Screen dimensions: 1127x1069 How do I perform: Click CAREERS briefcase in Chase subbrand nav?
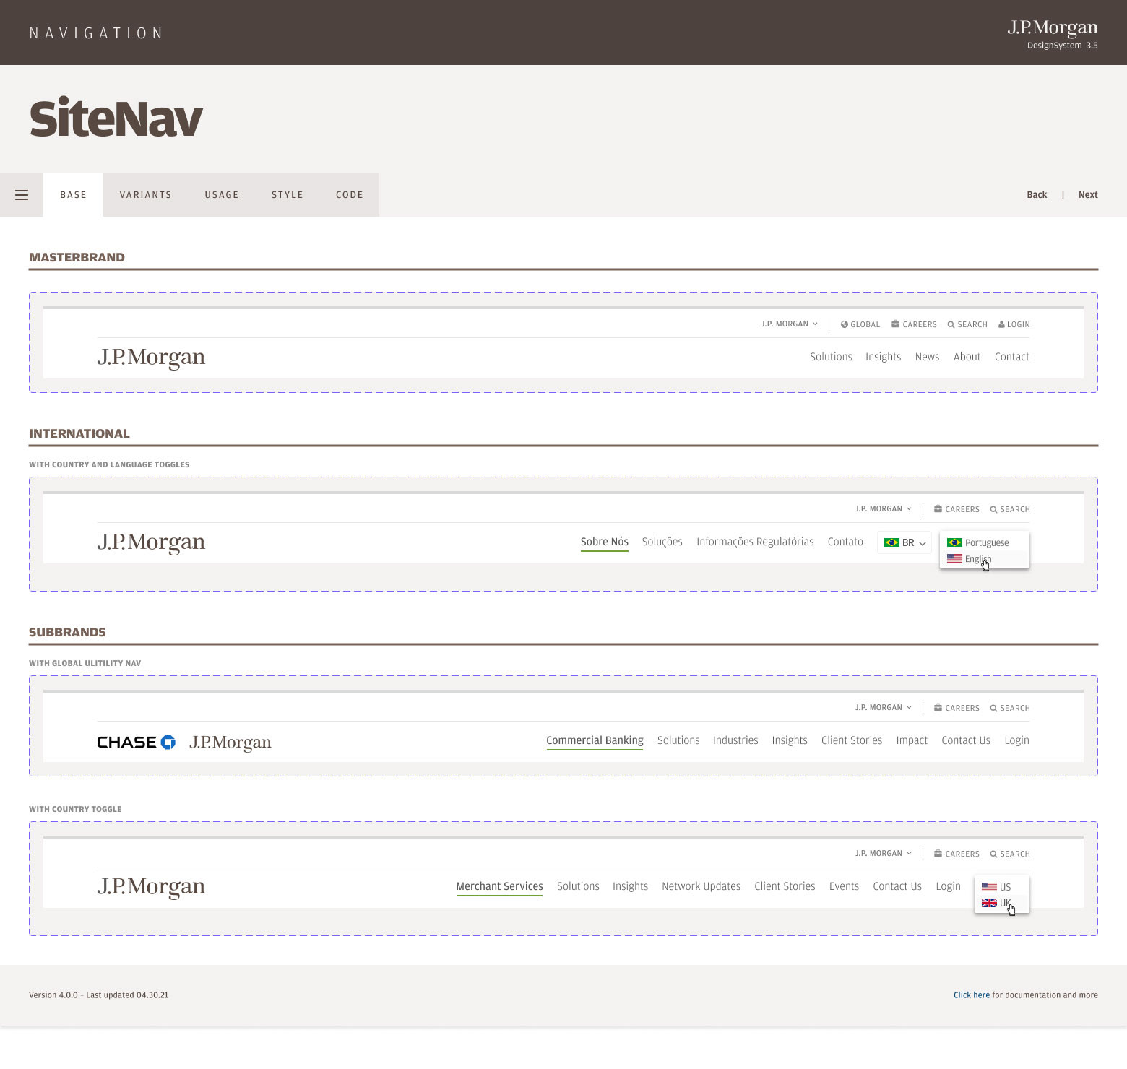coord(957,708)
